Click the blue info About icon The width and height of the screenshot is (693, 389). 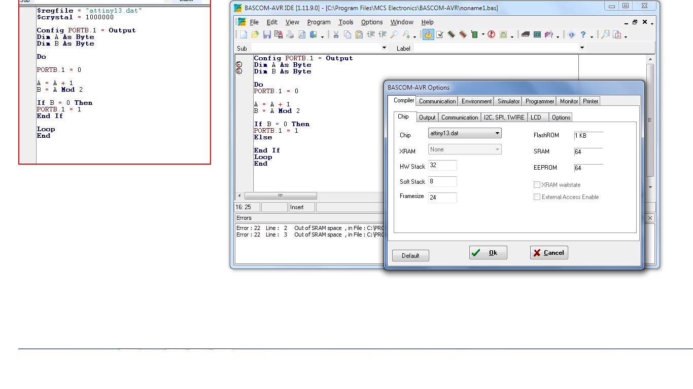point(571,34)
